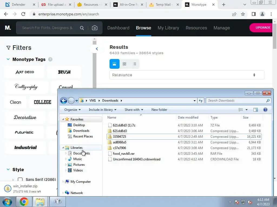Change view icon in Explorer toolbar
The image size is (277, 207).
tap(240, 110)
